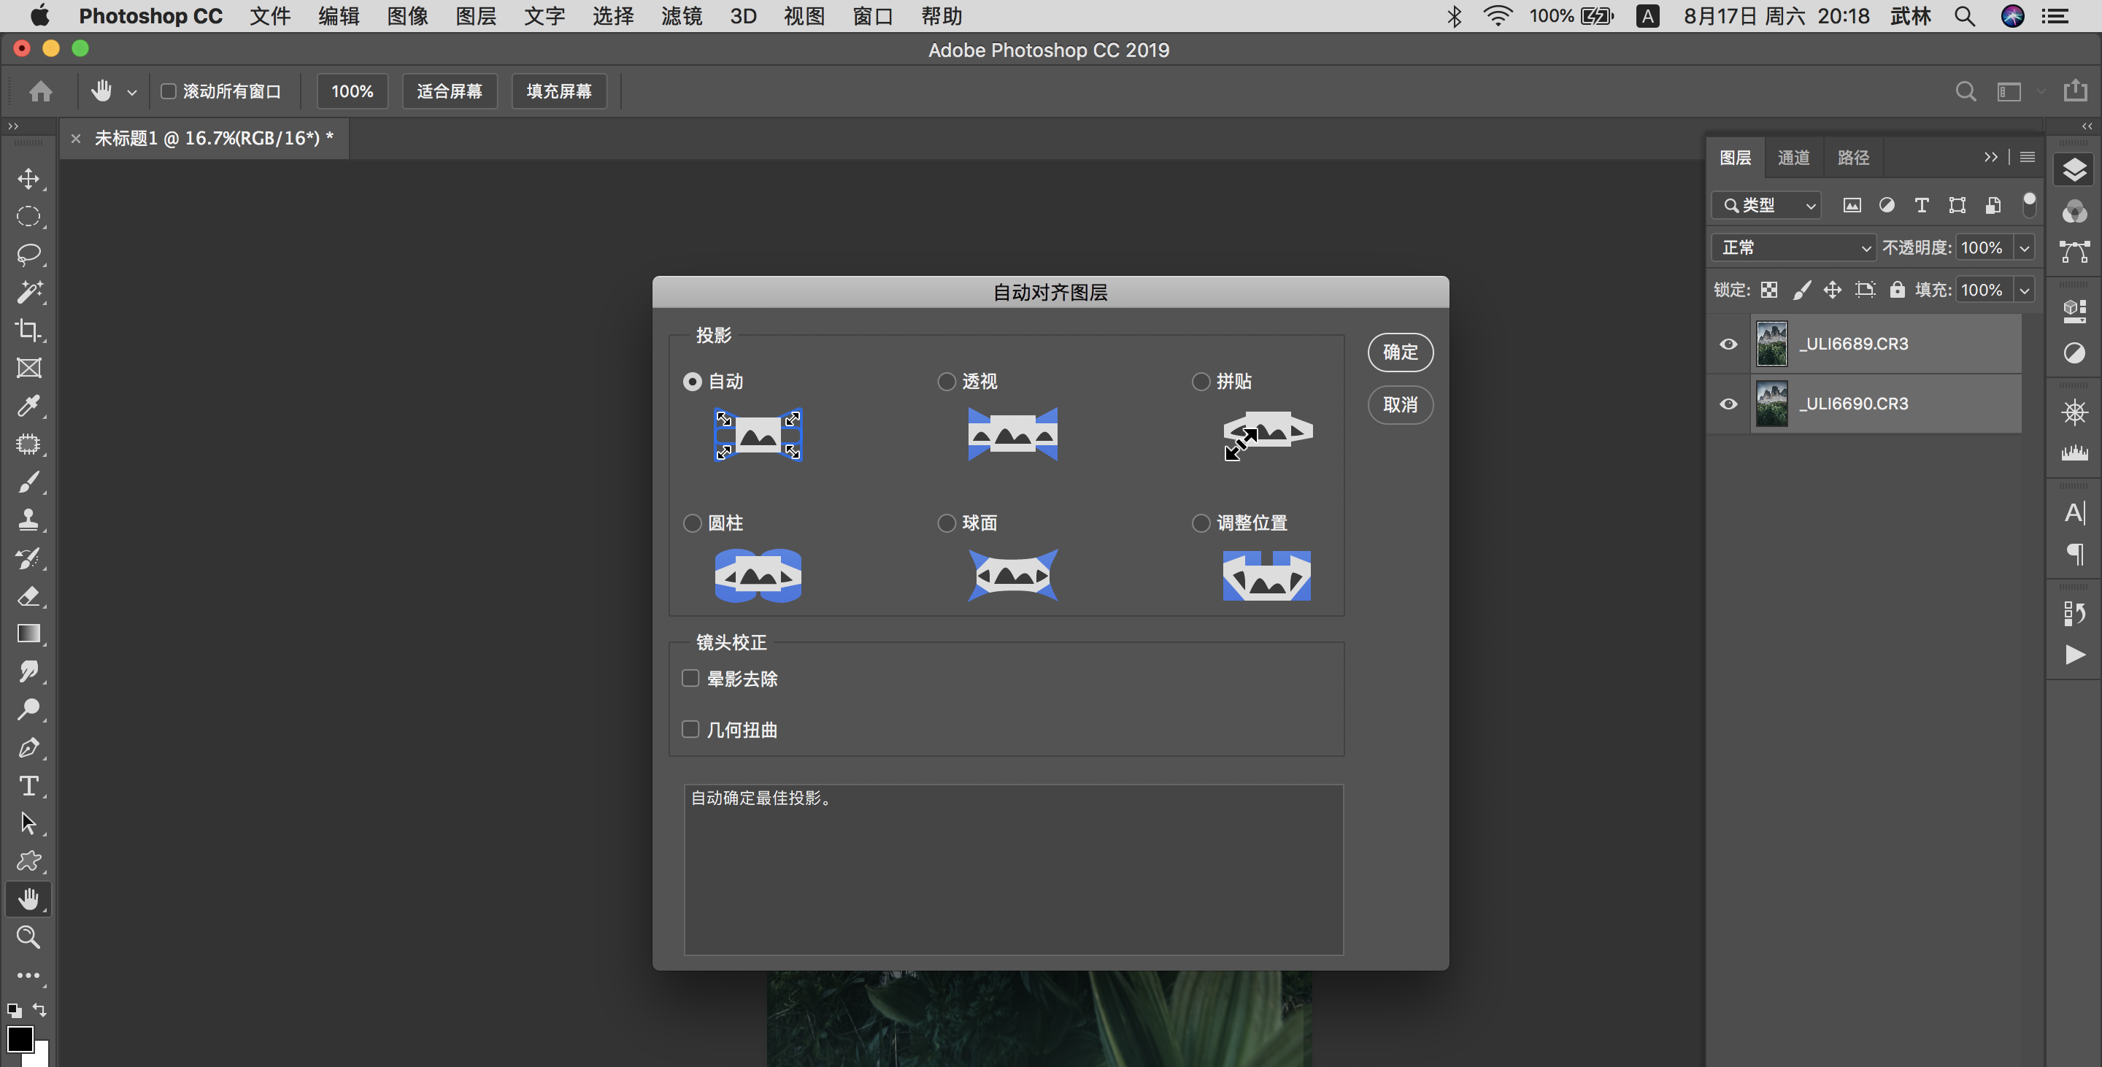Hide the _ULI6689.CR3 layer
This screenshot has height=1067, width=2102.
point(1728,344)
